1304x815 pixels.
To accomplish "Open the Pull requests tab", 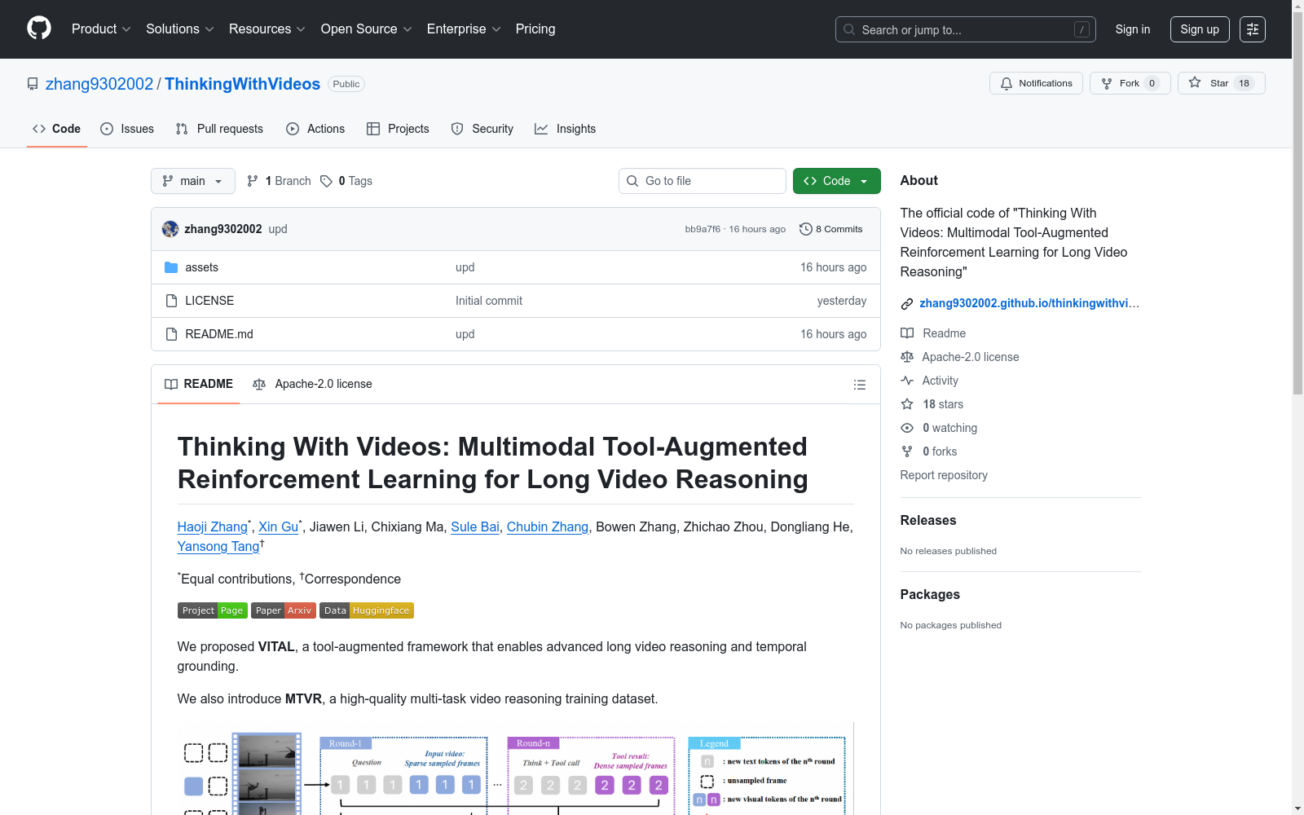I will (219, 129).
